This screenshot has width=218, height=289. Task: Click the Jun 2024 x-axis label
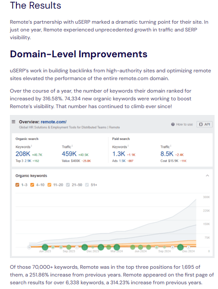(x=140, y=251)
